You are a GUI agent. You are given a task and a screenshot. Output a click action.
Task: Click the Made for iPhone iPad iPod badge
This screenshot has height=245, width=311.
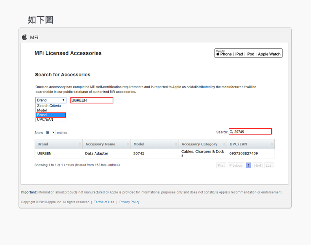(x=248, y=53)
